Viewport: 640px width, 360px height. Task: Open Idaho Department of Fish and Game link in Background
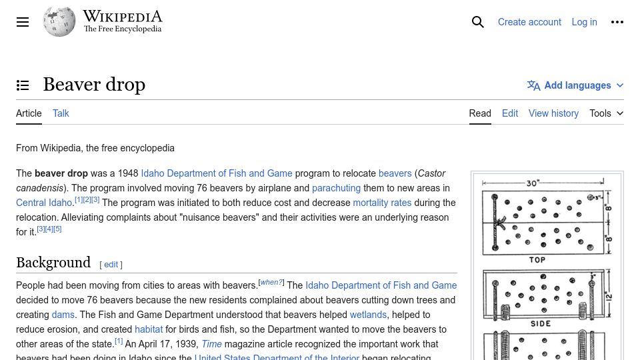click(381, 285)
